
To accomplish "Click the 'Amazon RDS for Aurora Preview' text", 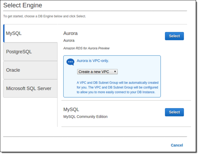I will (x=86, y=48).
